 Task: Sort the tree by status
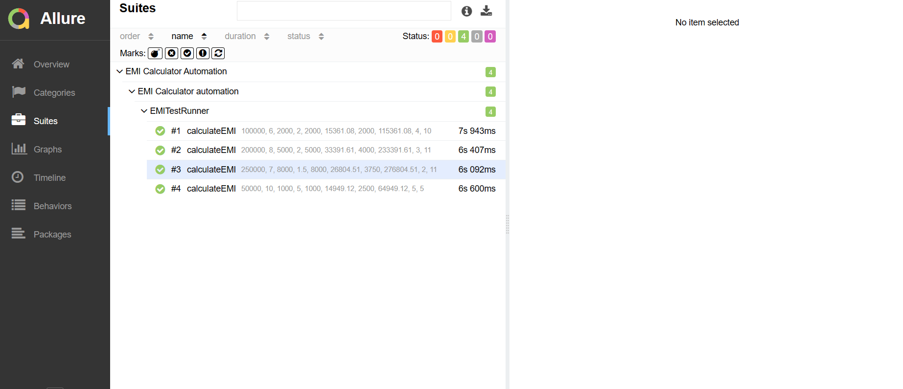click(305, 36)
